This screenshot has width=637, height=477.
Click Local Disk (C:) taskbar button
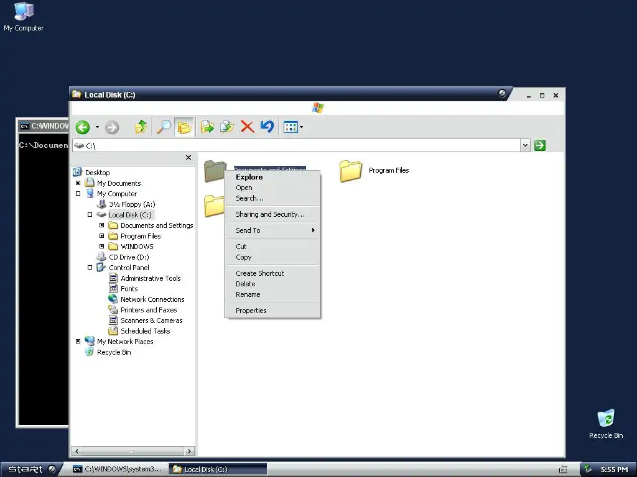click(x=218, y=470)
